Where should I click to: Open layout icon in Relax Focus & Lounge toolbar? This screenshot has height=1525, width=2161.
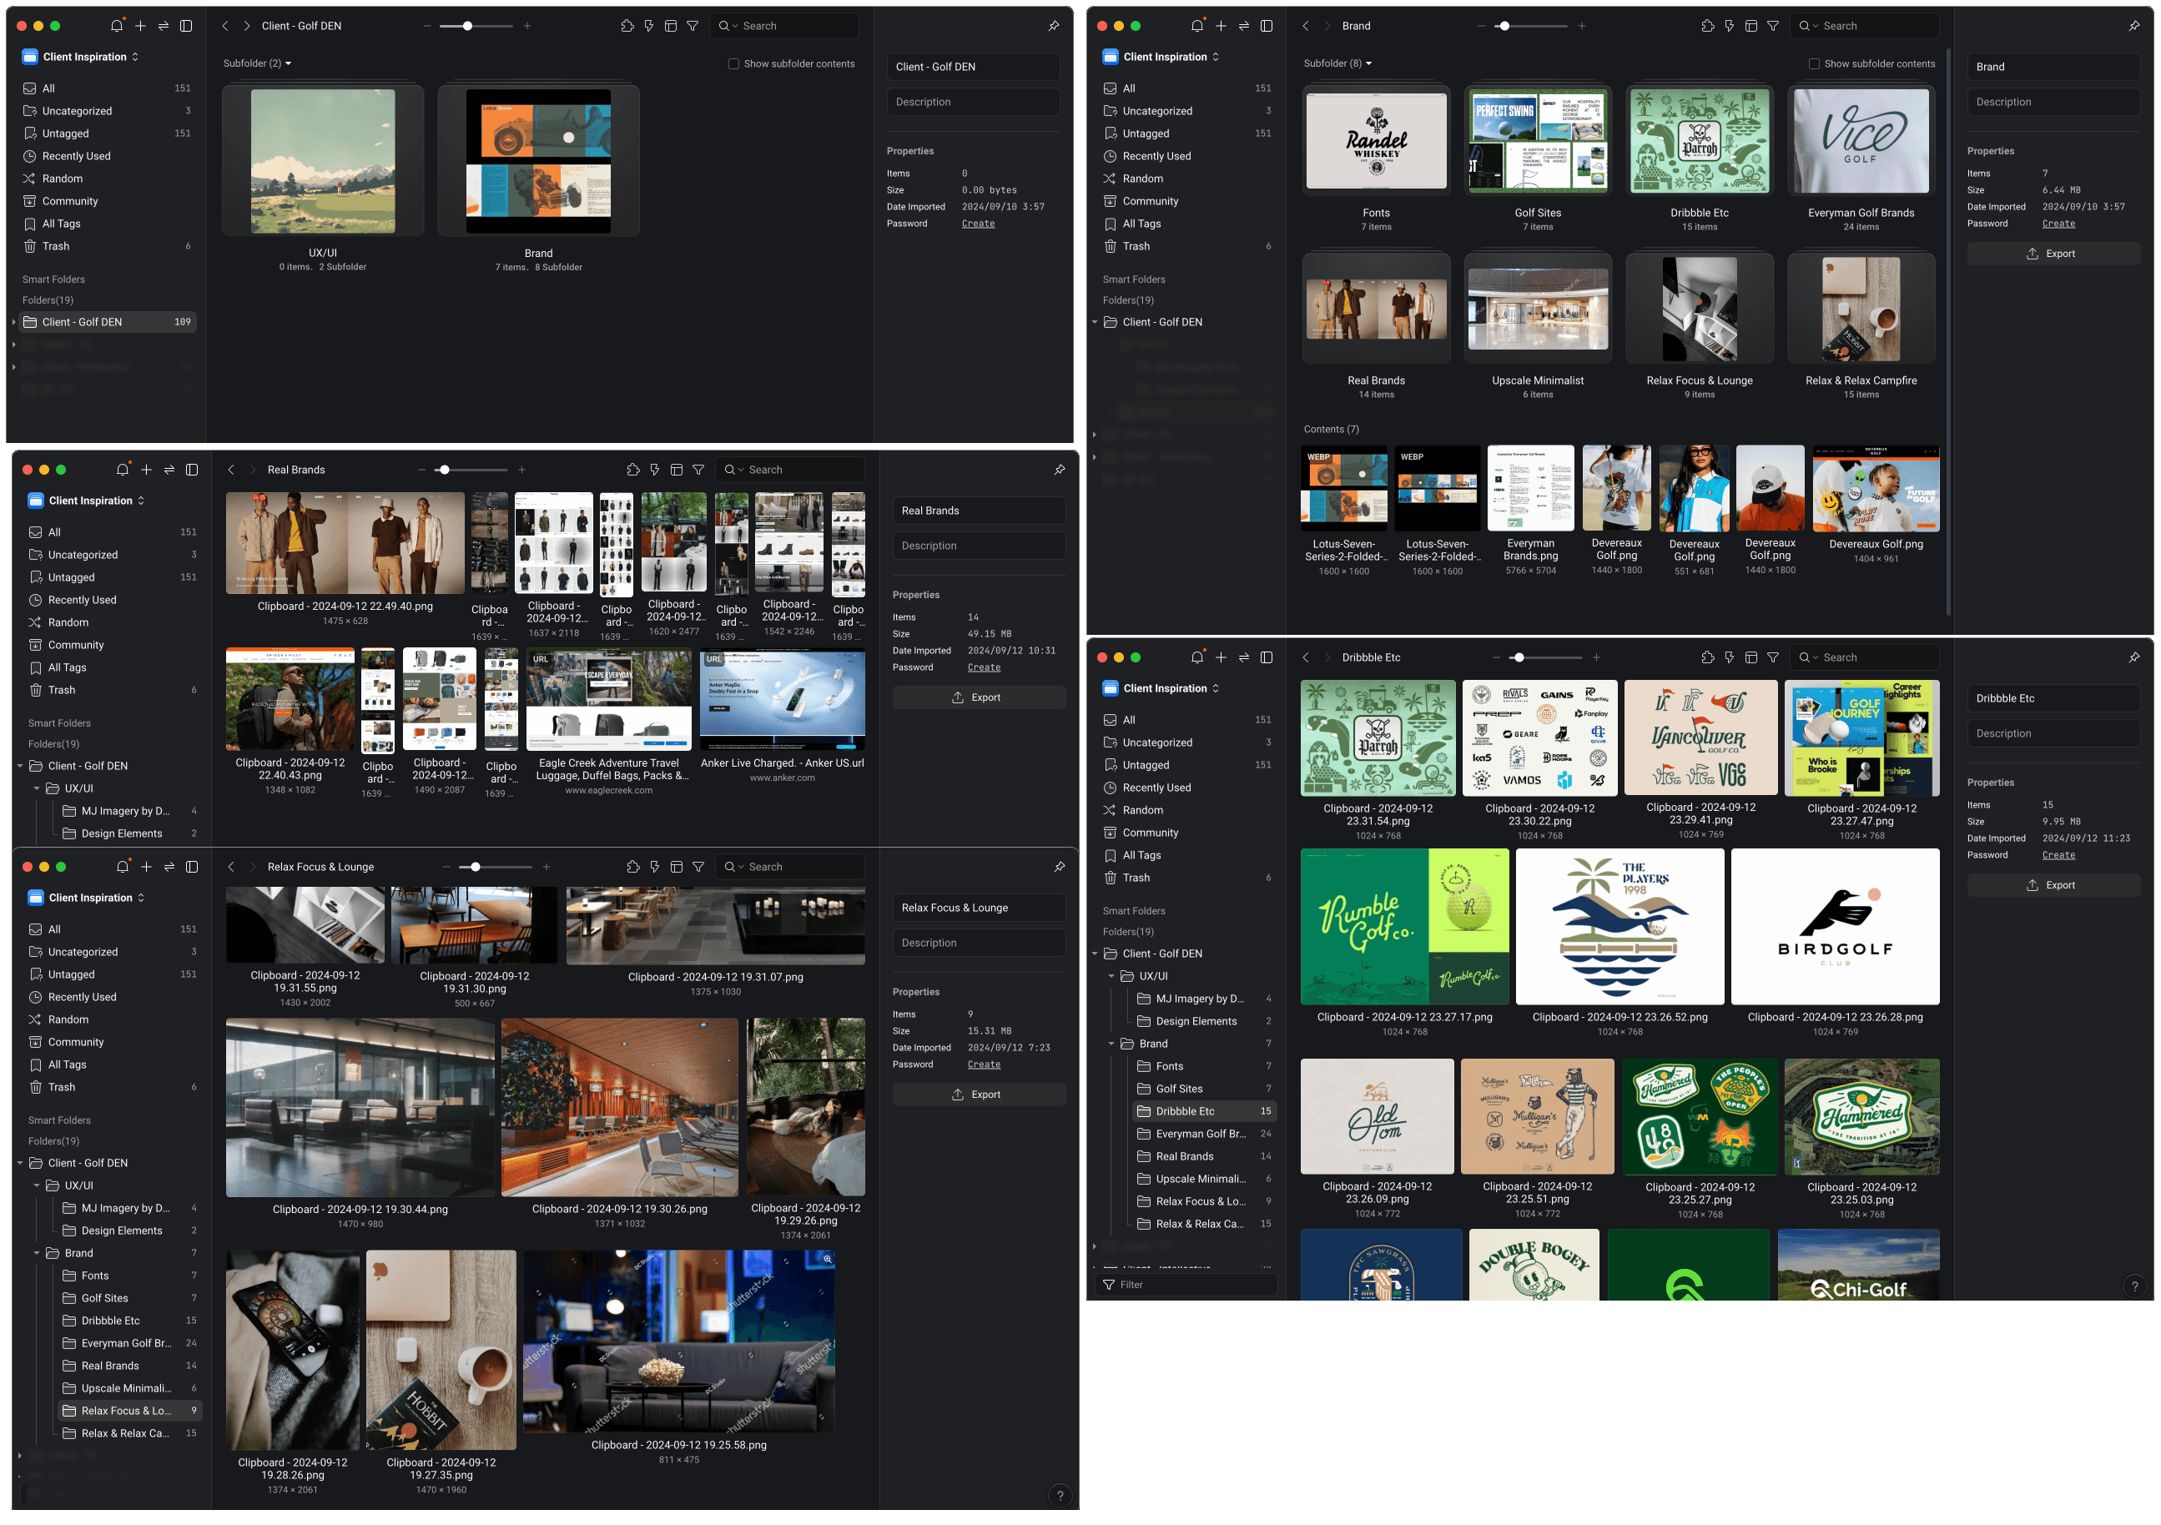(x=677, y=867)
